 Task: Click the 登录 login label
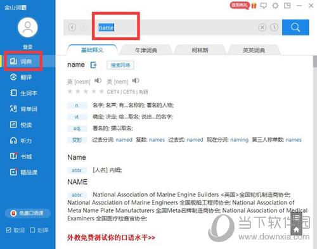(28, 47)
